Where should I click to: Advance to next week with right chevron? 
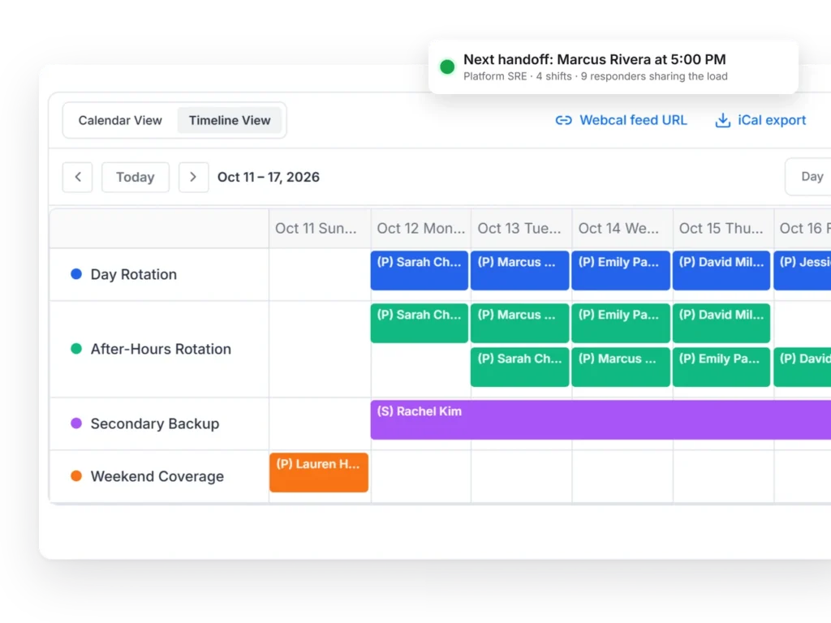click(193, 177)
